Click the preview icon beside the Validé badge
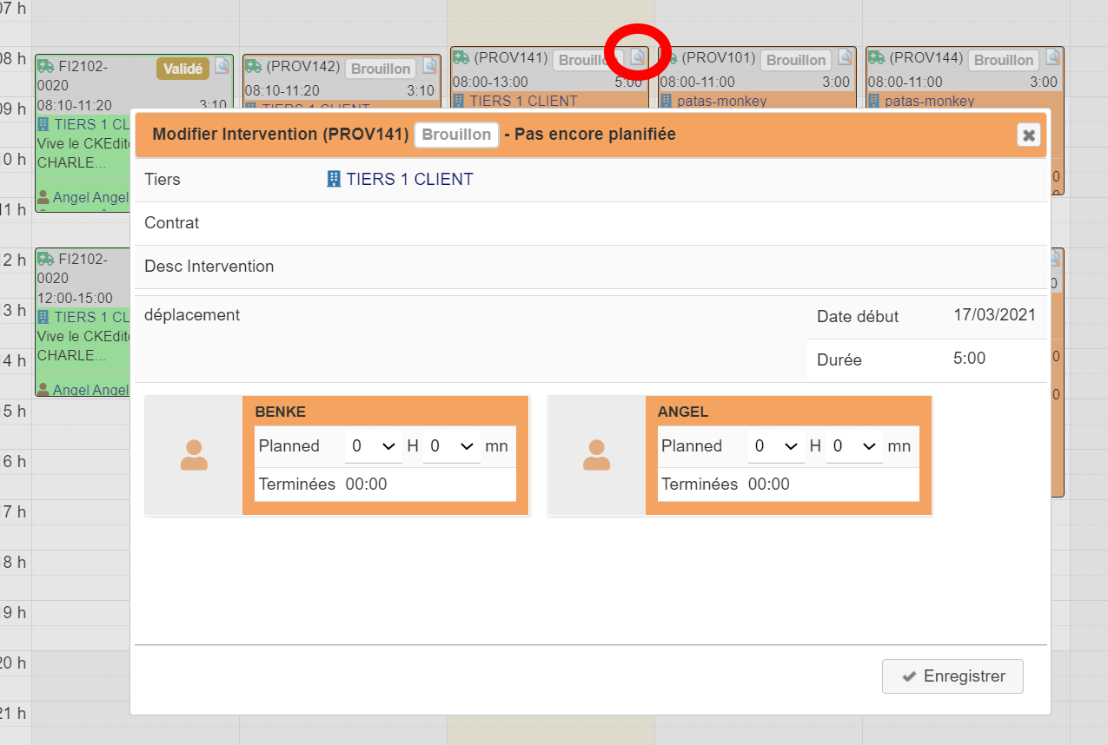This screenshot has height=745, width=1108. tap(222, 66)
